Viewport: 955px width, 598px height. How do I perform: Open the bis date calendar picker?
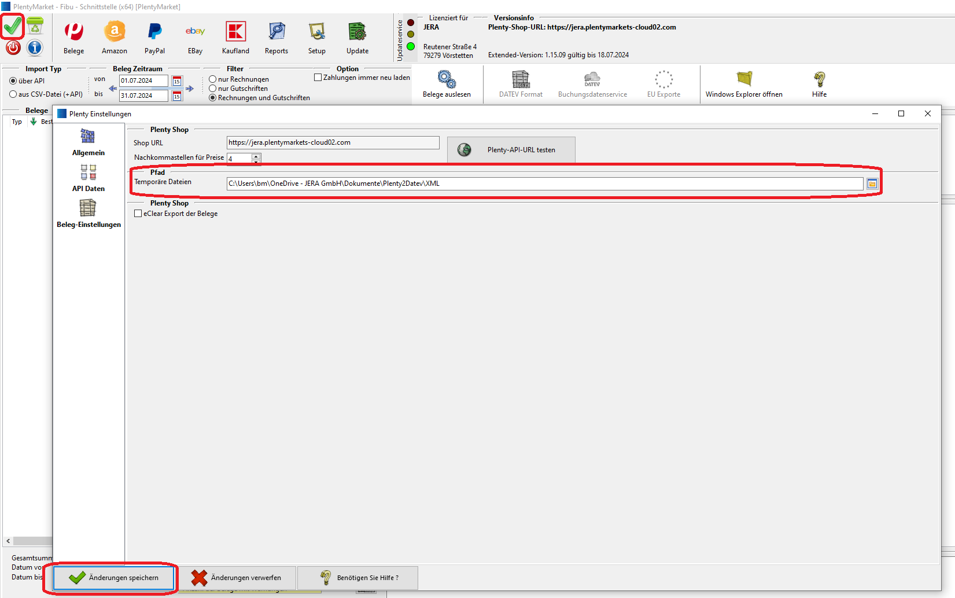tap(177, 96)
